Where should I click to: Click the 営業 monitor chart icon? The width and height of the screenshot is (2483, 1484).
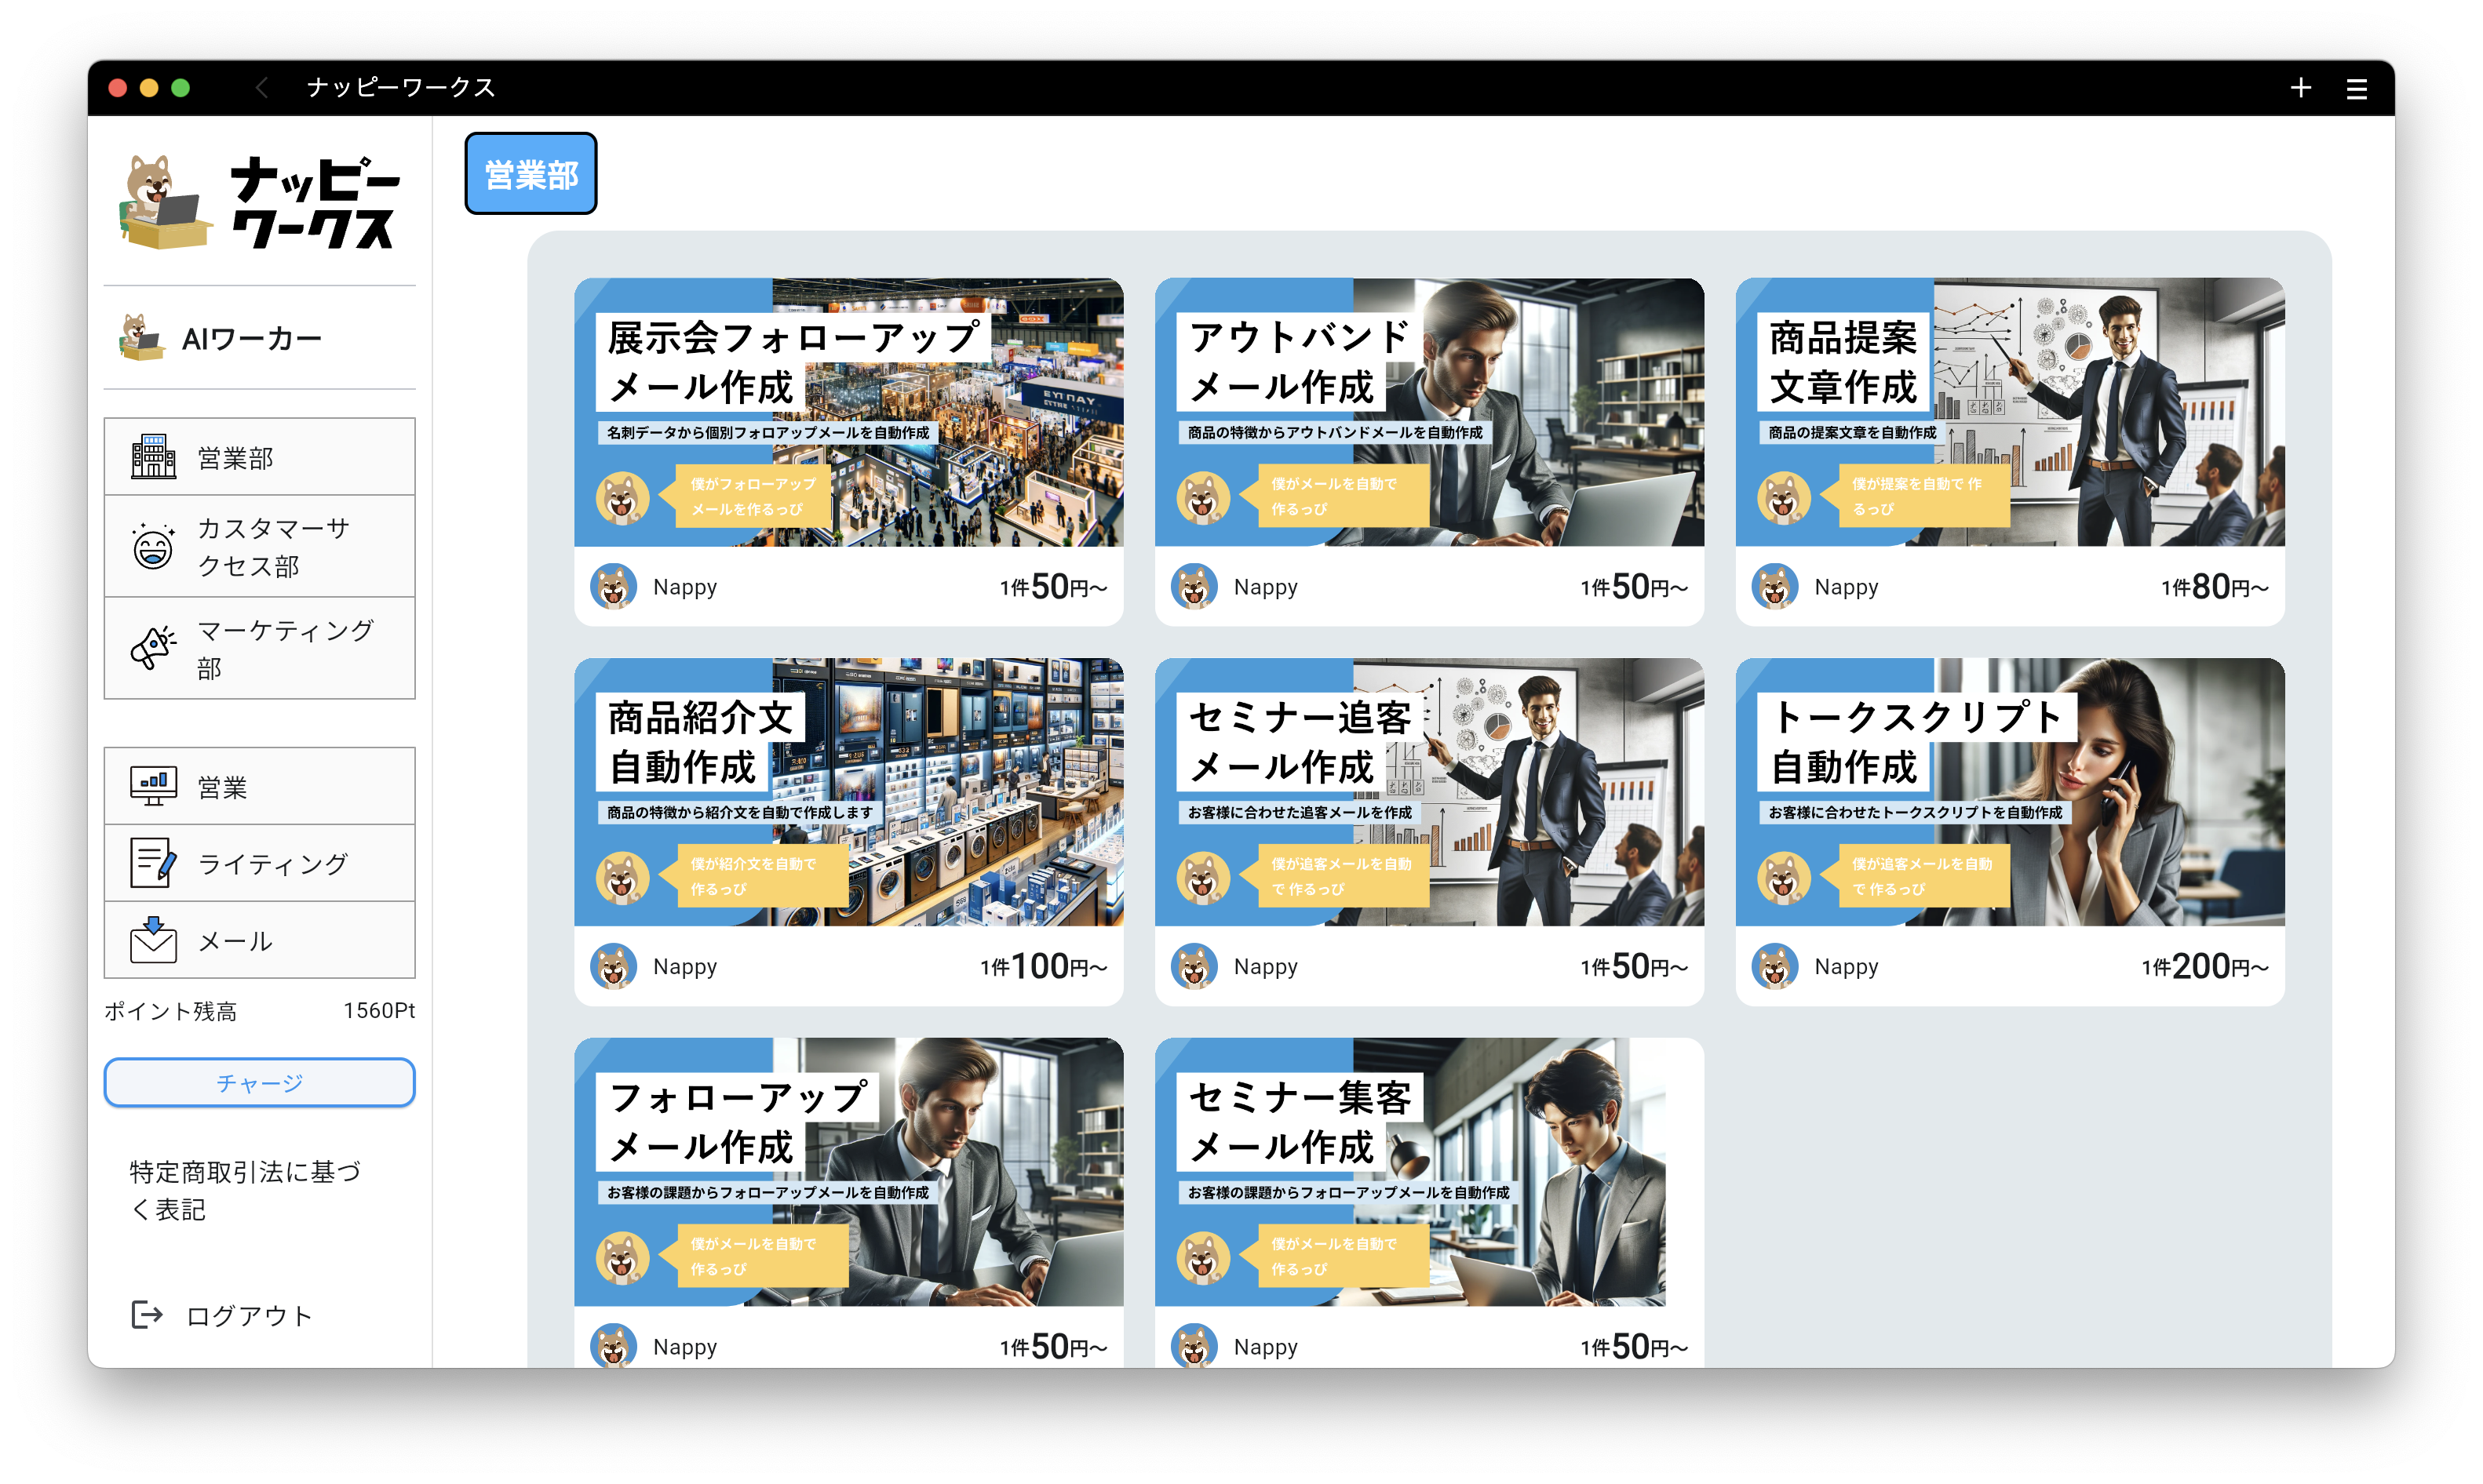(x=153, y=786)
